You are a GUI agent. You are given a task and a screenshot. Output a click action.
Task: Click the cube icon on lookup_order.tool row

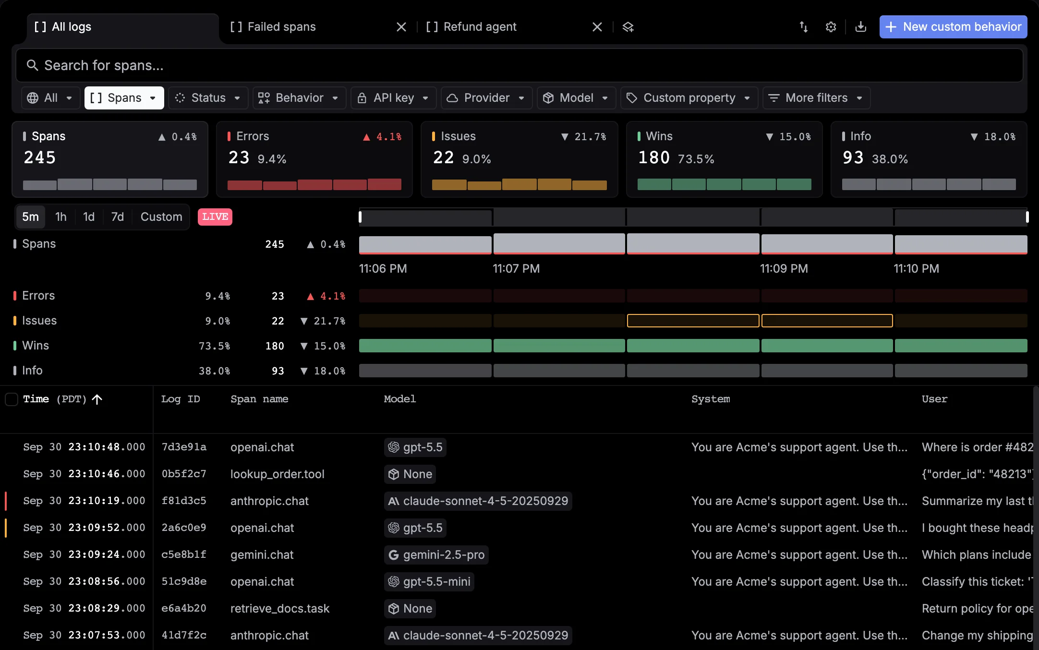[394, 474]
